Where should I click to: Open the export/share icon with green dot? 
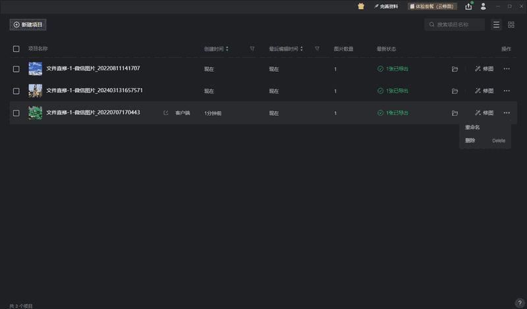pos(468,6)
